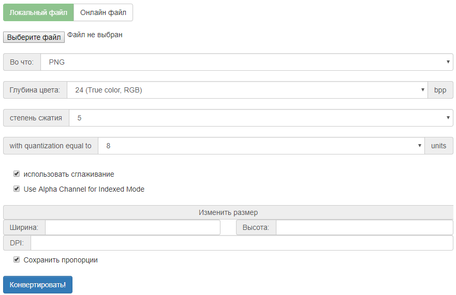Click into the DPI input field

pos(242,243)
